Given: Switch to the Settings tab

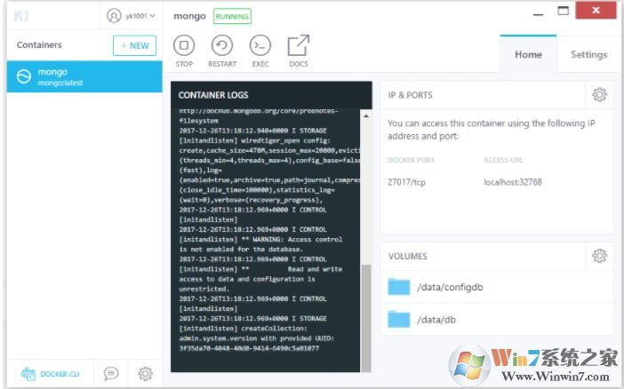Looking at the screenshot, I should tap(589, 54).
